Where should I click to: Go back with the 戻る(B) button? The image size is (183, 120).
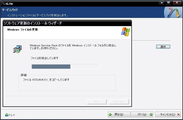pyautogui.click(x=119, y=115)
